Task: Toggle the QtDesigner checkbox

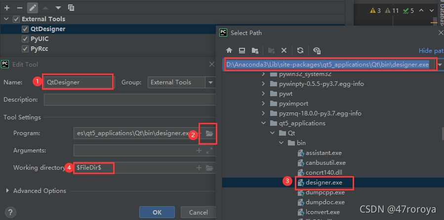Action: [25, 29]
